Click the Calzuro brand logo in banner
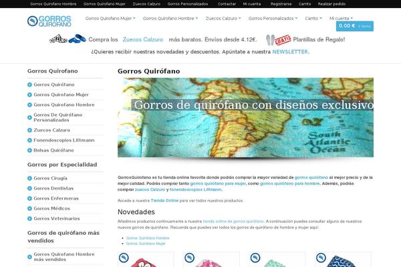Viewport: 401px width, 267px height. pos(58,39)
